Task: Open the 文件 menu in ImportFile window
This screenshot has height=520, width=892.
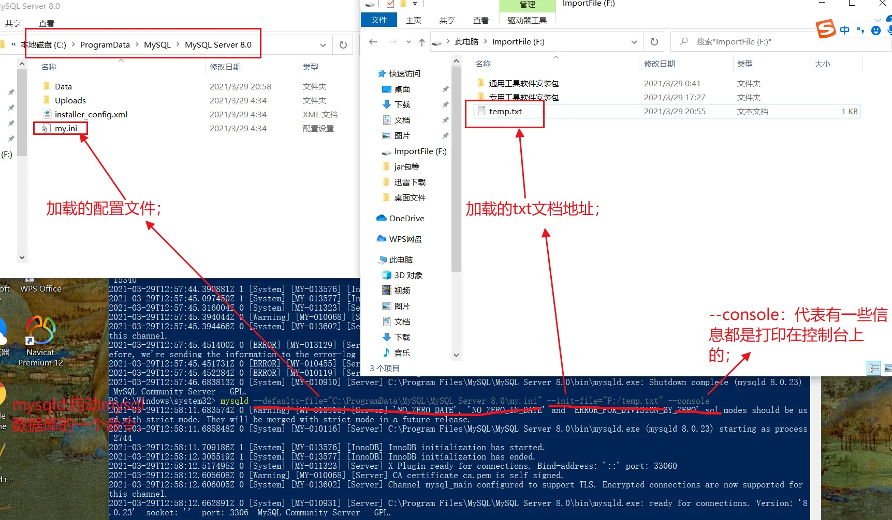Action: (379, 20)
